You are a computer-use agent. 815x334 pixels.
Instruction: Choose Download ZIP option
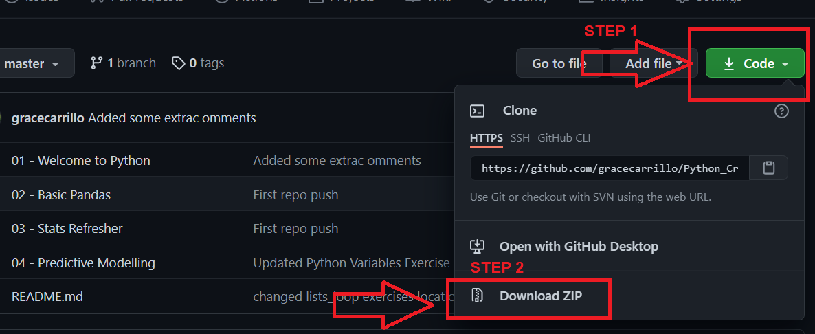[x=541, y=296]
